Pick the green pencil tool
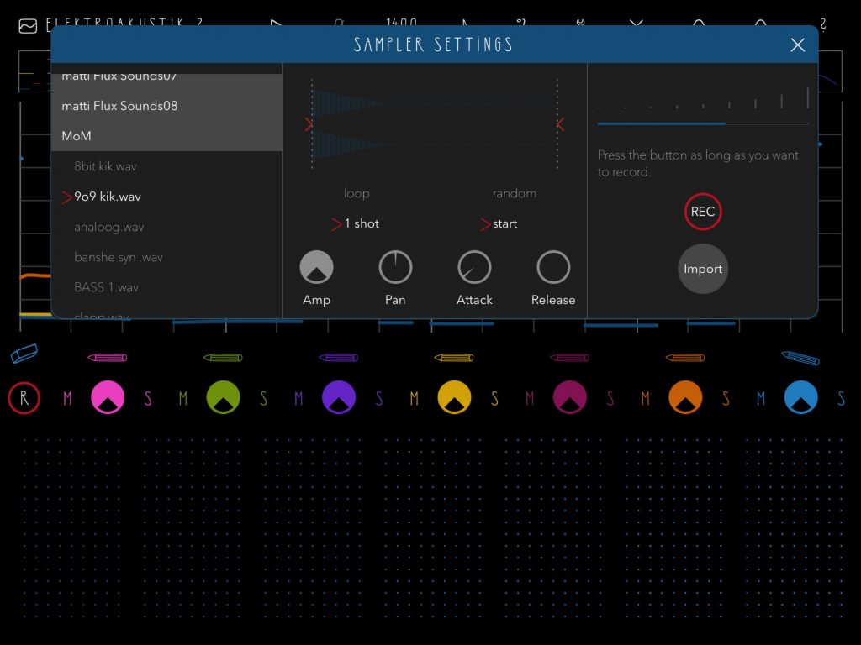 tap(223, 358)
